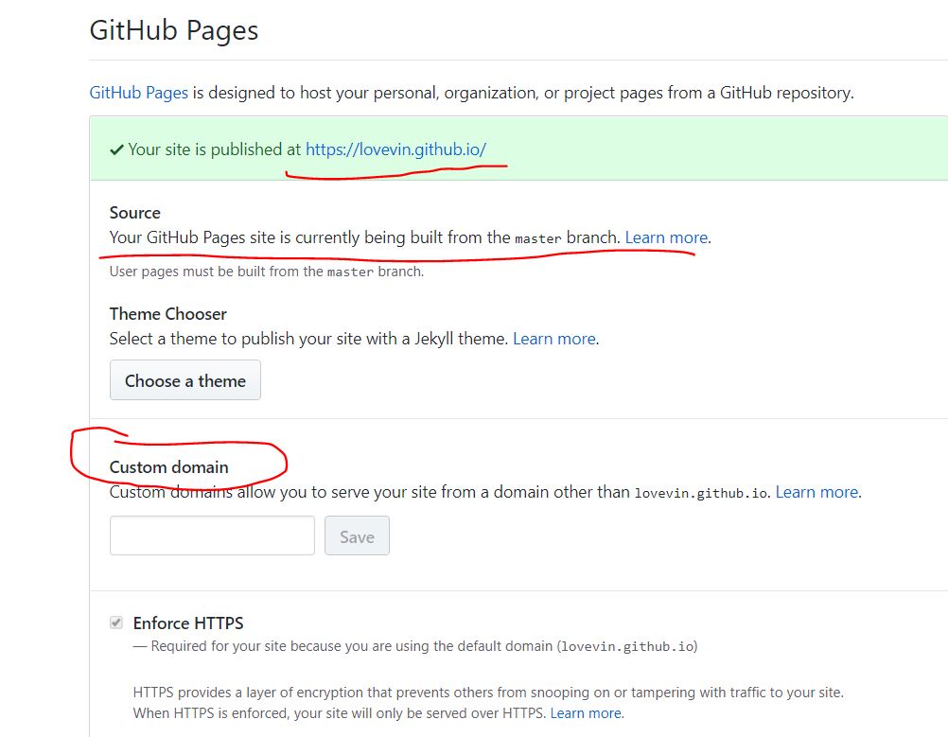Screen dimensions: 948x737
Task: Open Learn more link about HTTPS enforcement
Action: point(586,713)
